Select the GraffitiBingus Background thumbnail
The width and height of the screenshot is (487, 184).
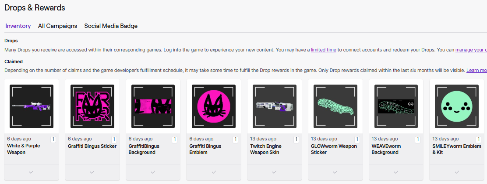pyautogui.click(x=153, y=106)
